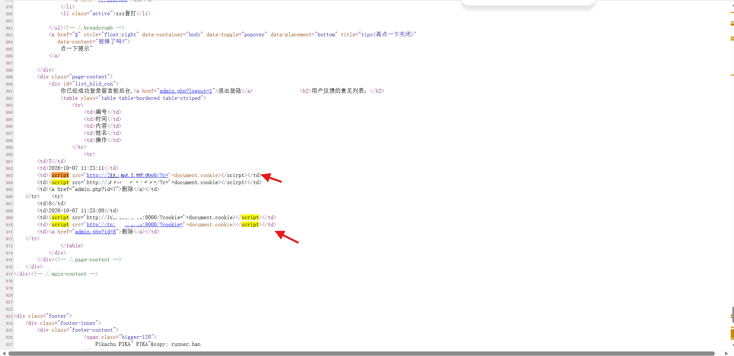Click the comment "/.main-content" on line 917
The width and height of the screenshot is (734, 356).
pos(66,274)
